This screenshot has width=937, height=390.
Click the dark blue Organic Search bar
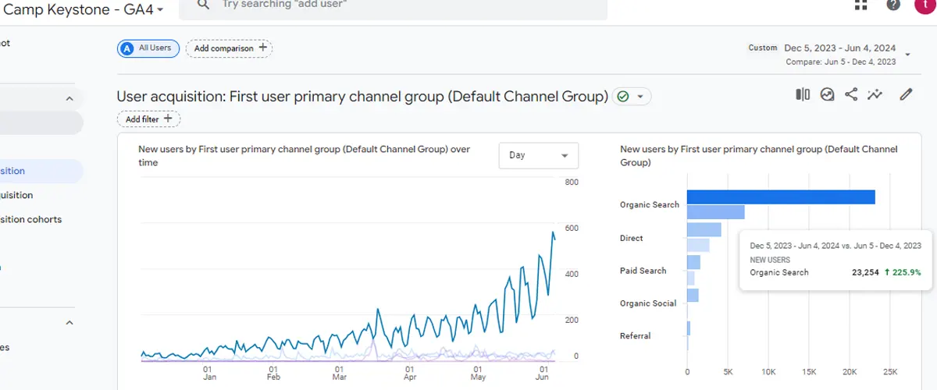(x=781, y=197)
